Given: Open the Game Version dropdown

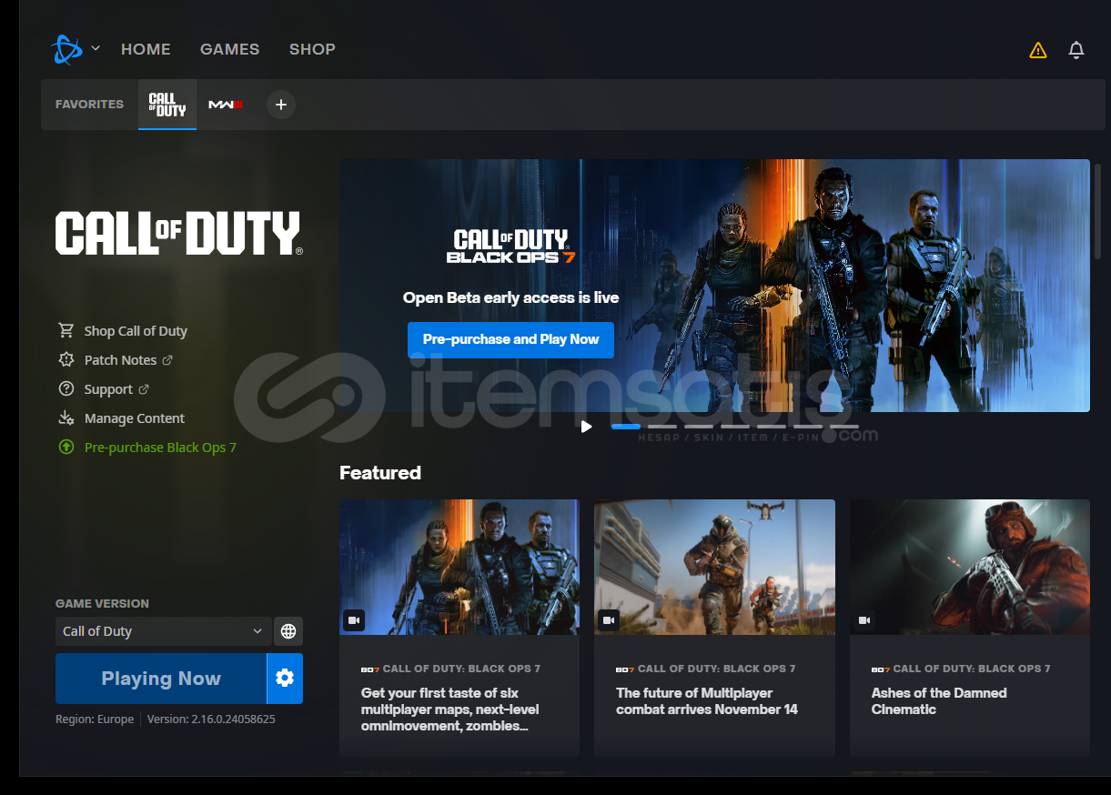Looking at the screenshot, I should [x=163, y=631].
